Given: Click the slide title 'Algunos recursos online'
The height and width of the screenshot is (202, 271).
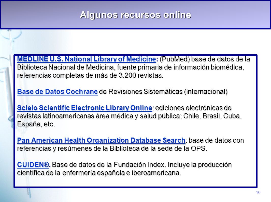Looking at the screenshot, I should pos(135,15).
